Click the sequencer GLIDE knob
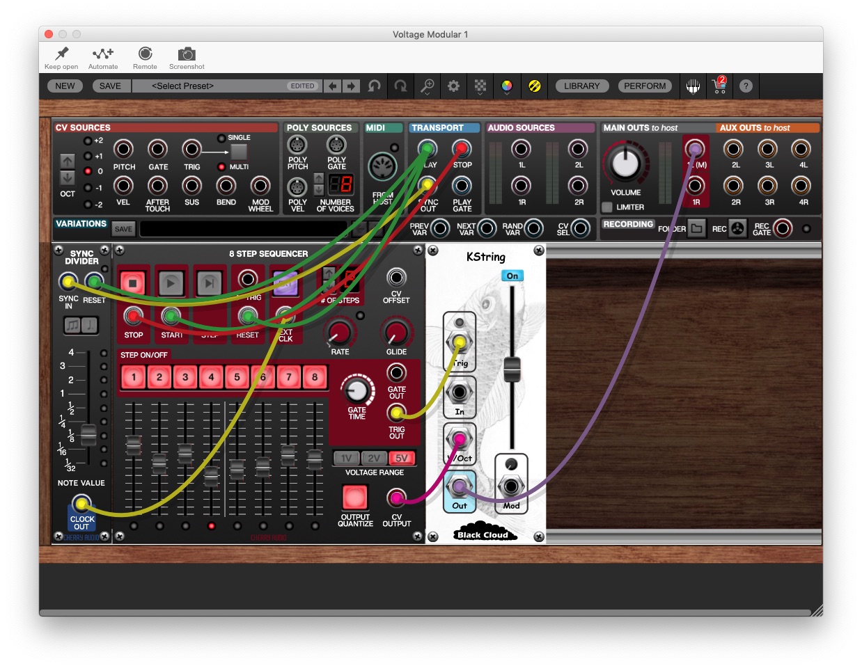 [396, 333]
